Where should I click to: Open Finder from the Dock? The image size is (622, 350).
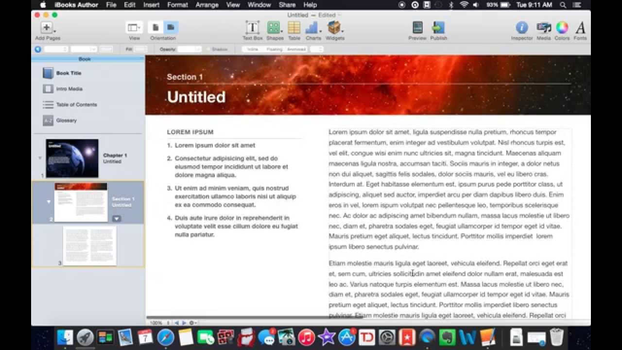point(65,337)
